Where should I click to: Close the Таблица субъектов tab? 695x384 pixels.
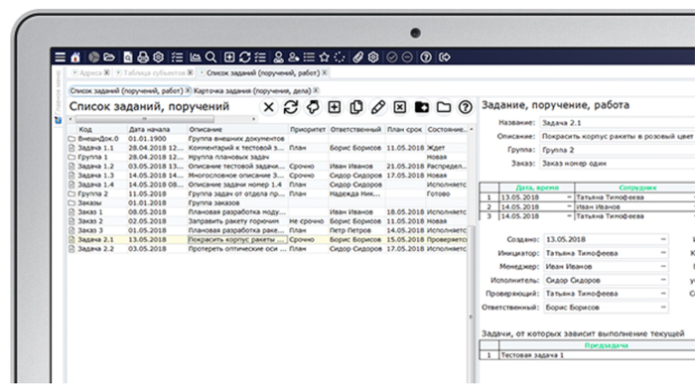tap(191, 72)
